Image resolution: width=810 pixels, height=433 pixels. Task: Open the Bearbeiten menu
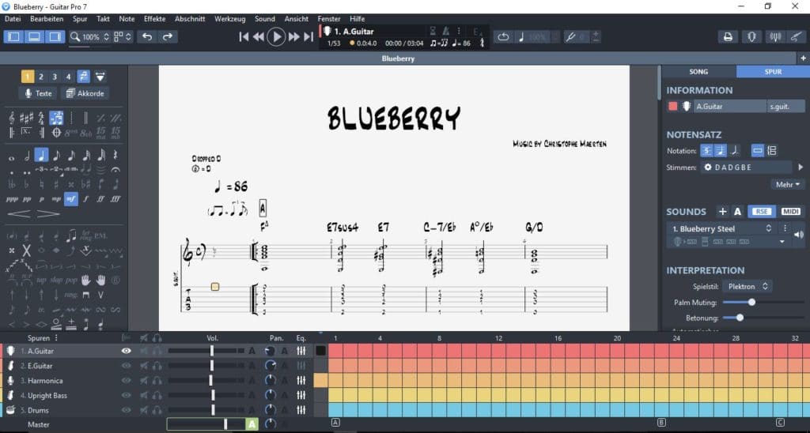47,19
